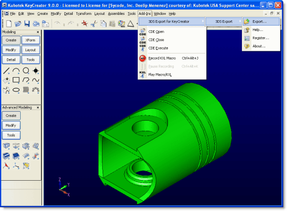Expand 3DS Export for KeyCreator submenu
The width and height of the screenshot is (287, 211).
click(x=172, y=22)
